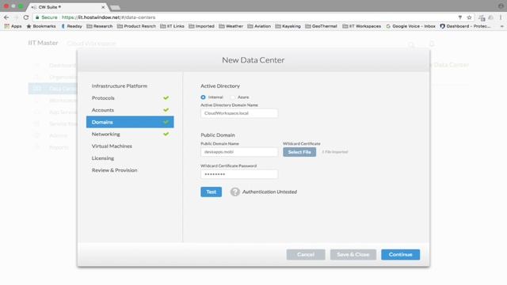Click the Test button

212,192
